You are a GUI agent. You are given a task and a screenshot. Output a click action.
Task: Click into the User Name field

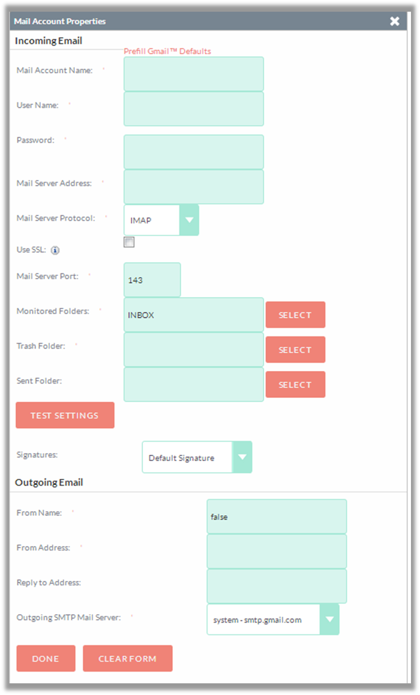194,109
